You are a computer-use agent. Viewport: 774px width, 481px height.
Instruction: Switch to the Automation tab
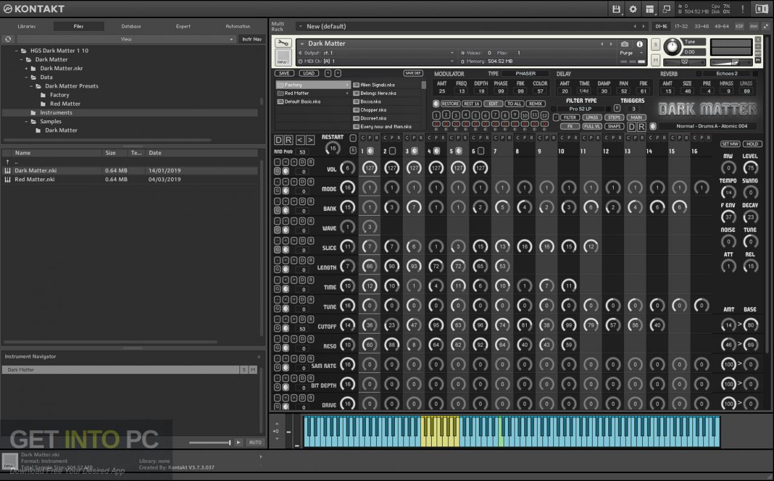click(238, 27)
